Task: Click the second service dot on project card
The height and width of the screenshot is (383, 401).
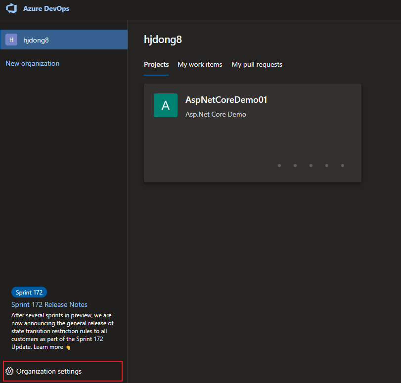Action: tap(295, 166)
